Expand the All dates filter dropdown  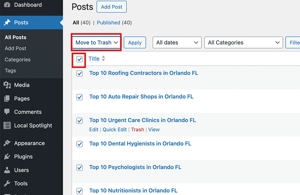[x=177, y=43]
